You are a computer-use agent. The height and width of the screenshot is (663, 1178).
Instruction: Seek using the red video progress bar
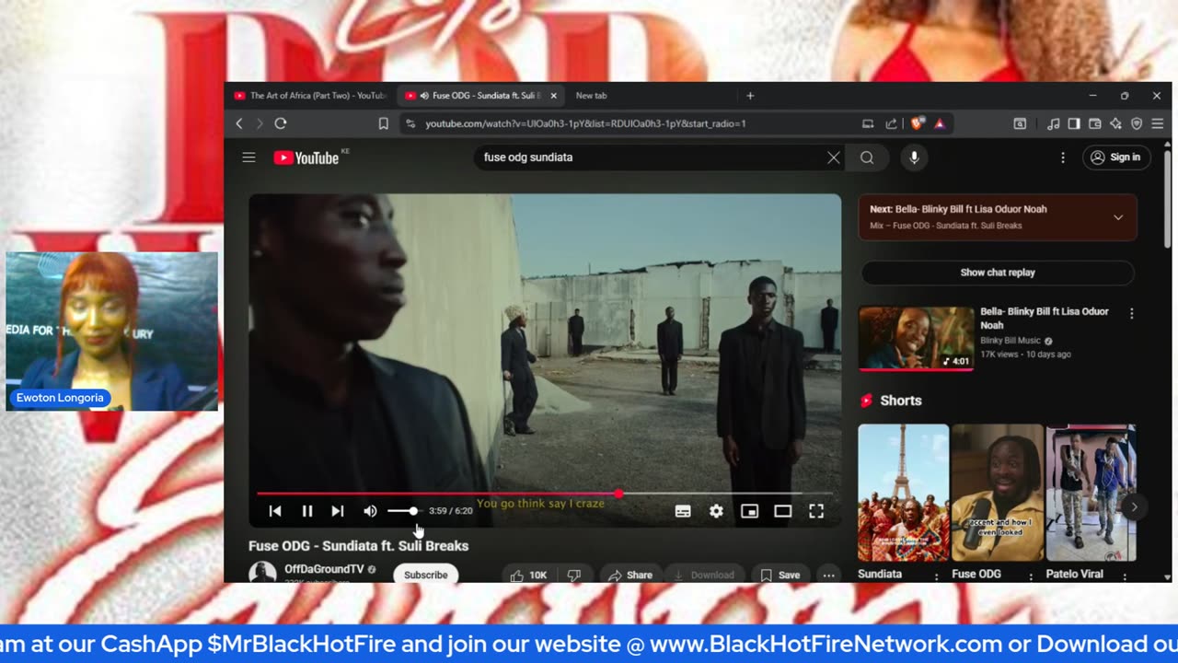tap(545, 494)
